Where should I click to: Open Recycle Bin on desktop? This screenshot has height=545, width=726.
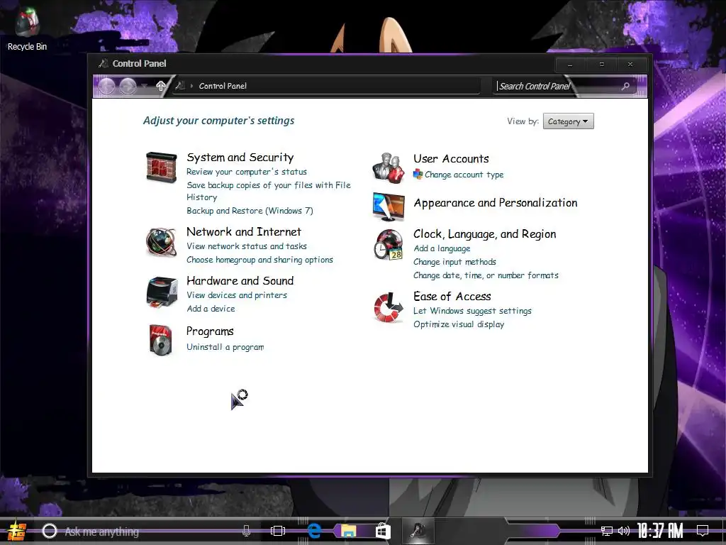[27, 30]
